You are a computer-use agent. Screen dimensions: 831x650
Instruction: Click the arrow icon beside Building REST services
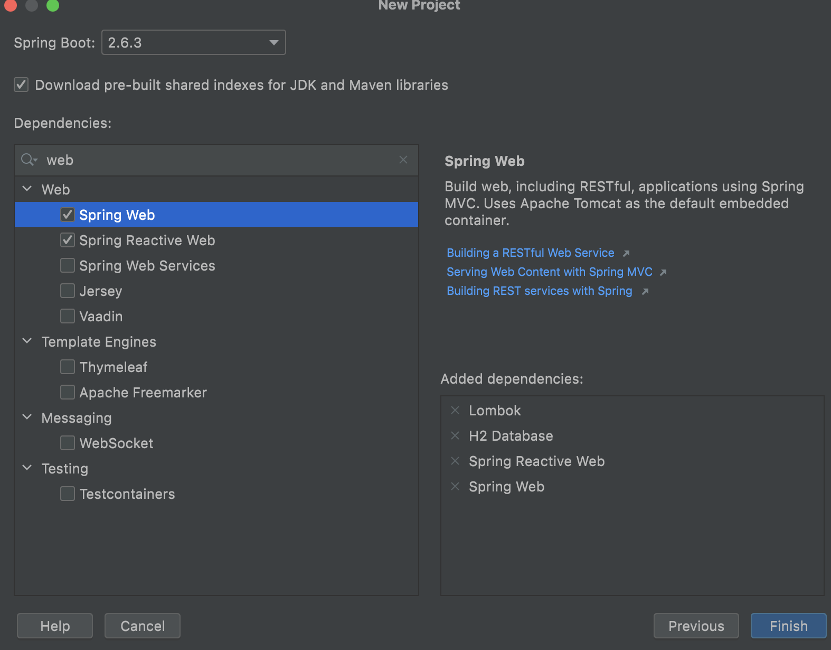click(x=645, y=292)
